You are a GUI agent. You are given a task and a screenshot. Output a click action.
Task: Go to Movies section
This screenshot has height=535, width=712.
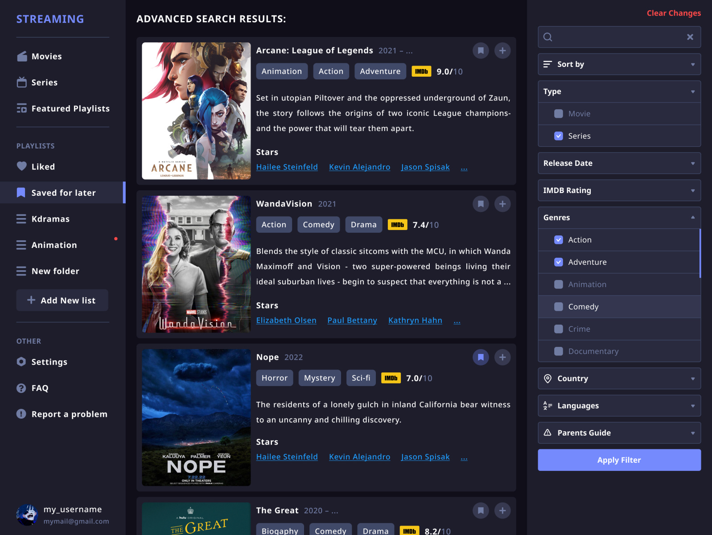[x=46, y=57]
